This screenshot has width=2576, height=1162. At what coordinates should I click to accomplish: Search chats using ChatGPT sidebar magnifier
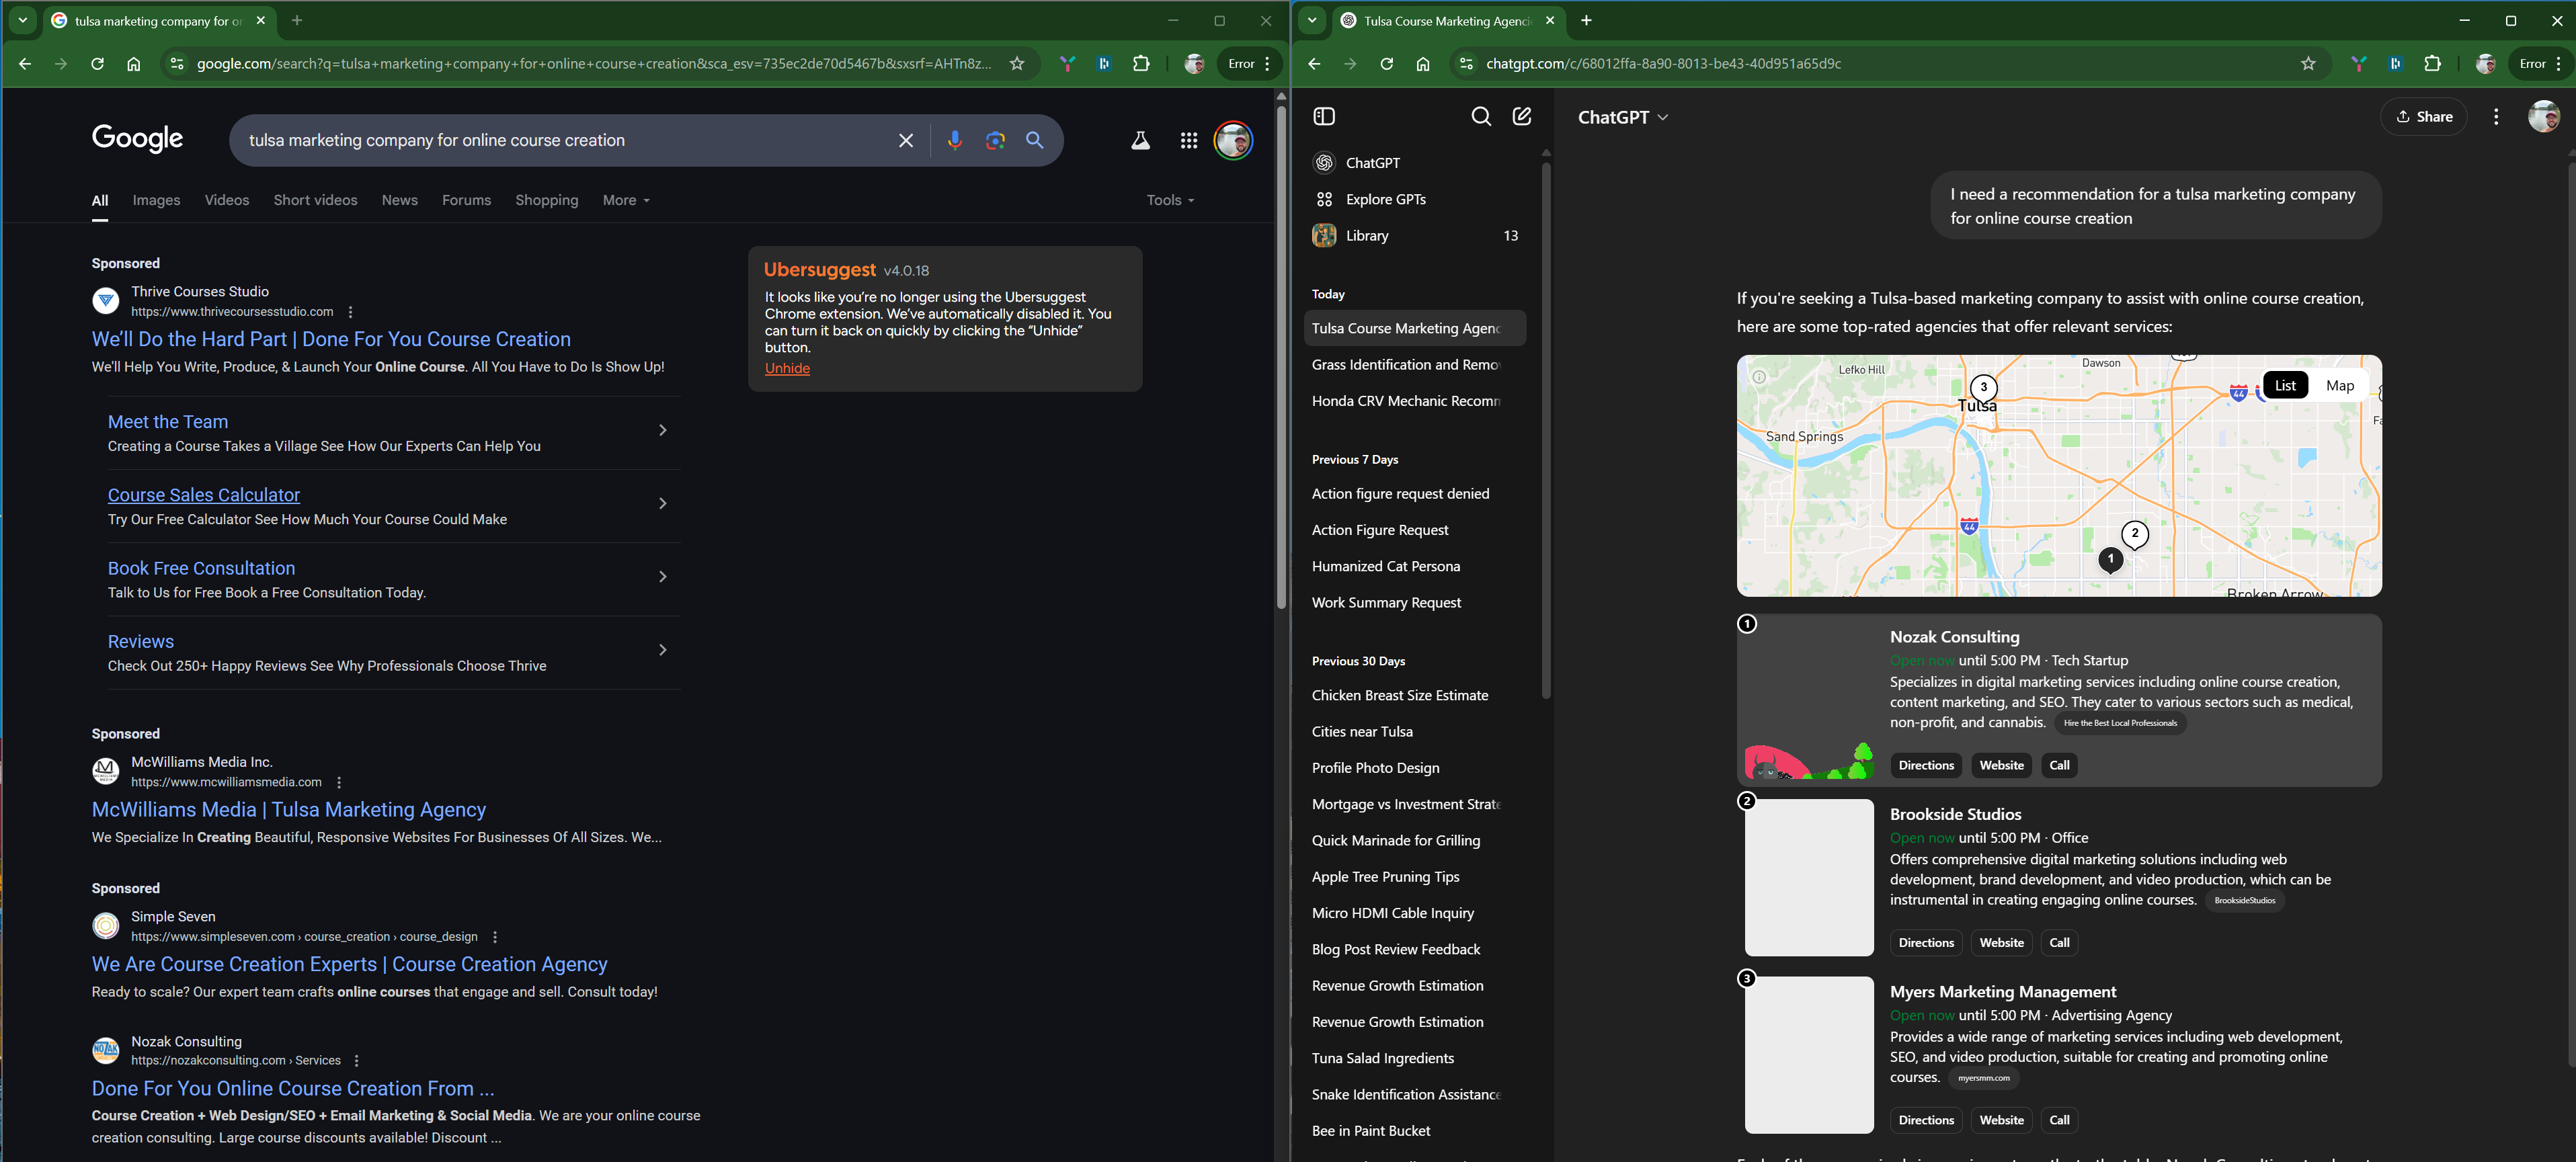point(1481,117)
